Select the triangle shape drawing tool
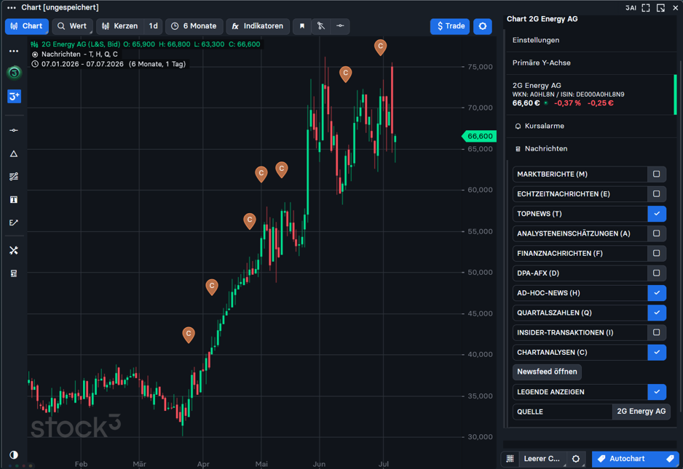The height and width of the screenshot is (469, 683). 14,153
